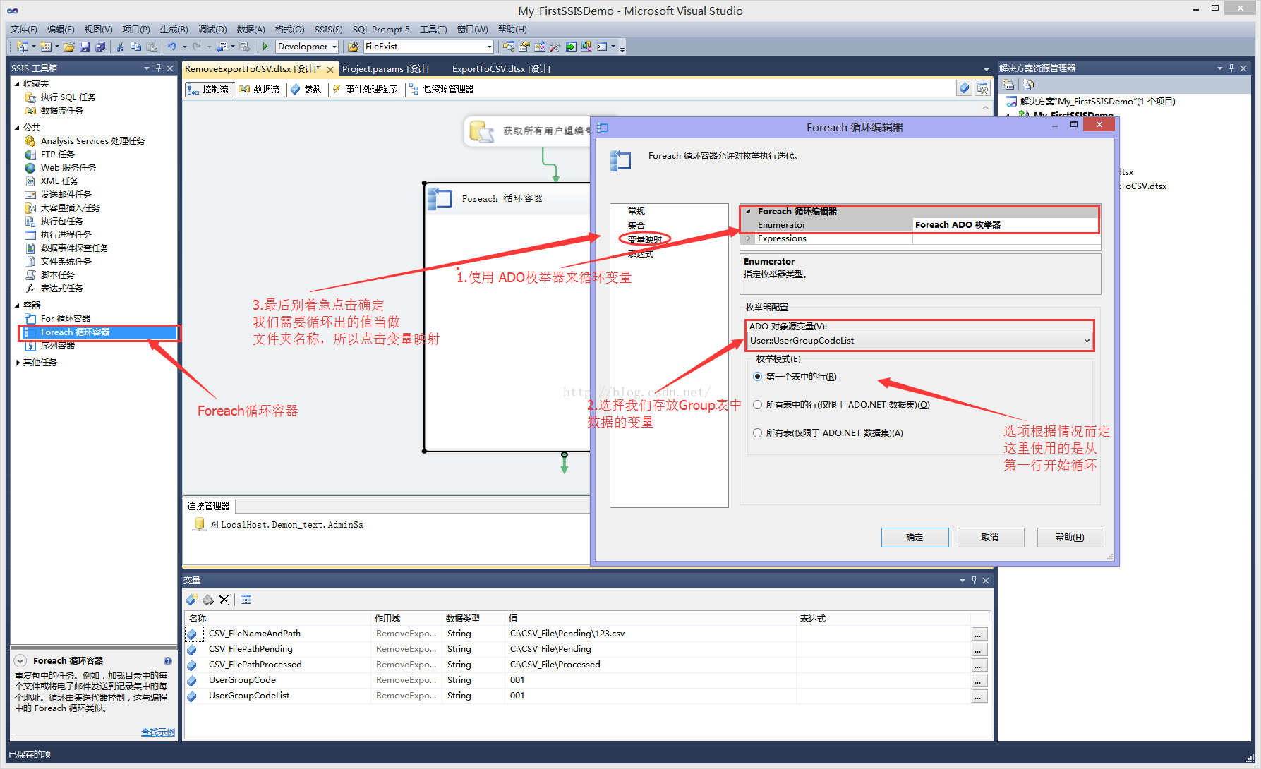Screen dimensions: 1261x769
Task: Click the New Project toolbar icon
Action: coord(23,47)
